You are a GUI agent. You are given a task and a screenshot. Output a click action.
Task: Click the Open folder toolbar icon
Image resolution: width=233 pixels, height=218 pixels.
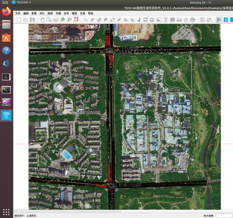26,20
